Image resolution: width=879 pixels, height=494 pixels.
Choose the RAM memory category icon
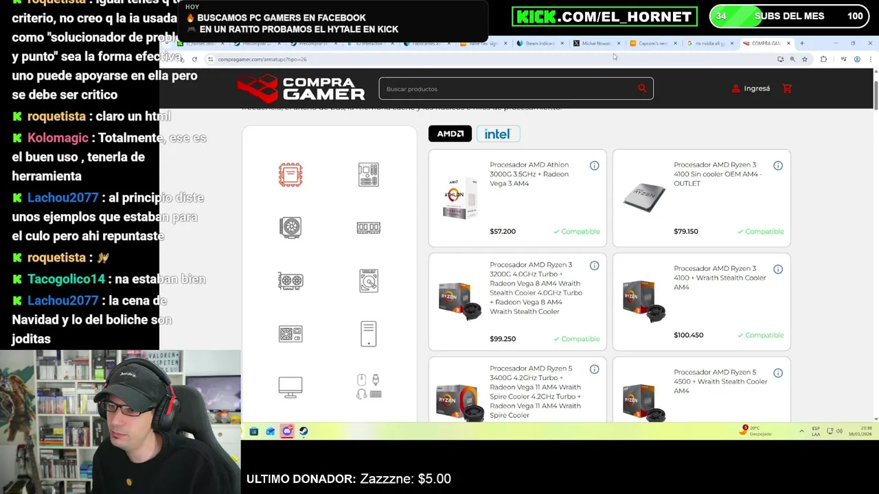pyautogui.click(x=369, y=228)
